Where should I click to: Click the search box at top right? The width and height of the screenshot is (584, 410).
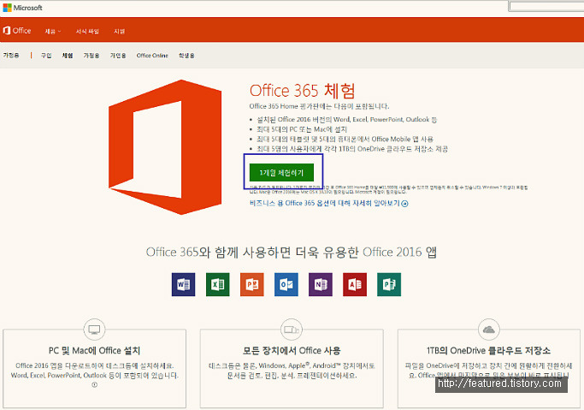[546, 6]
